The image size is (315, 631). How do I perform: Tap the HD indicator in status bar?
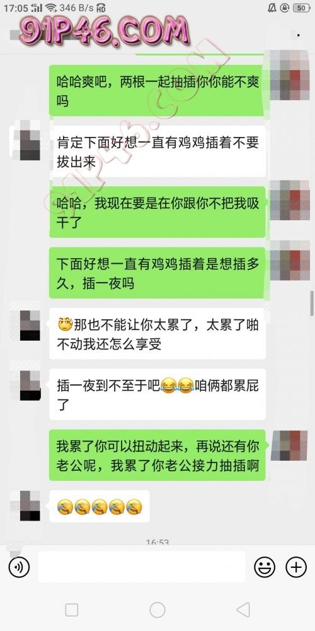pos(101,8)
